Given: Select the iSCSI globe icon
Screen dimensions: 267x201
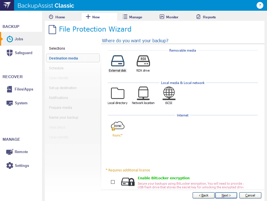Looking at the screenshot, I should pos(169,93).
